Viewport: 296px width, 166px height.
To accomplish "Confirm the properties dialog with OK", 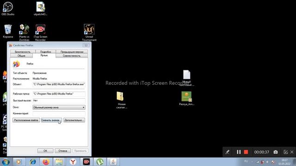I will pos(45,151).
